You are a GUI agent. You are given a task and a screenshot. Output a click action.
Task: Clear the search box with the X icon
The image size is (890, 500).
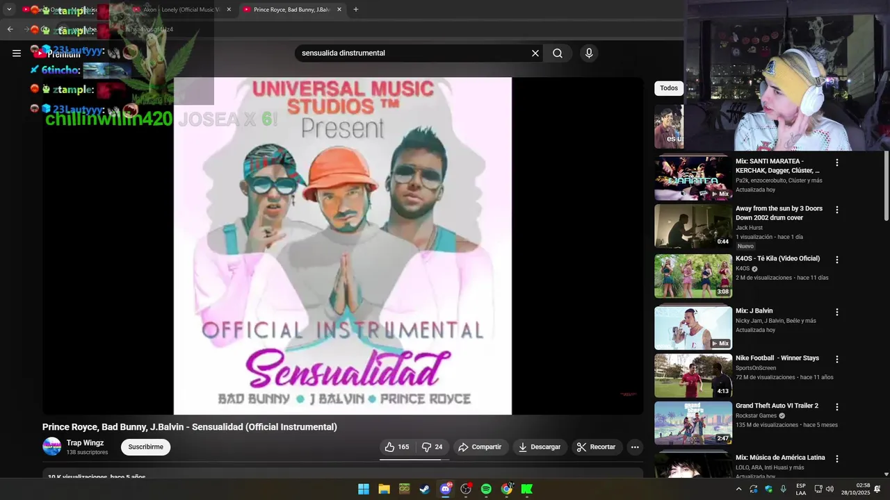535,53
